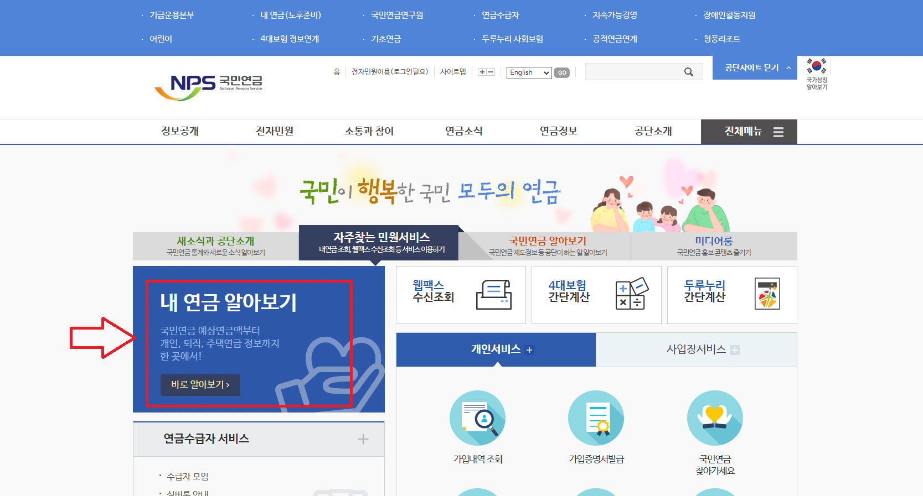
Task: Click the zoom-out minus icon
Action: click(491, 72)
